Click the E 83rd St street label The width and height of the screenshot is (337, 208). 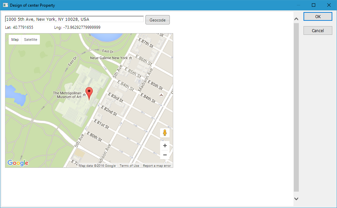[x=116, y=97]
